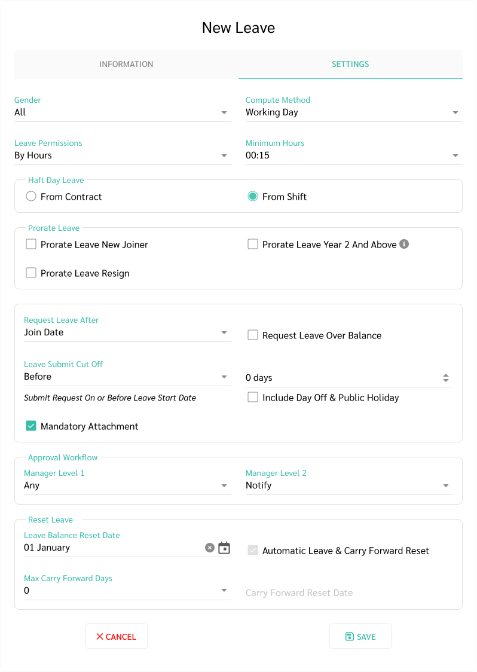Open Minimum Hours dropdown
This screenshot has width=477, height=672.
coord(354,155)
